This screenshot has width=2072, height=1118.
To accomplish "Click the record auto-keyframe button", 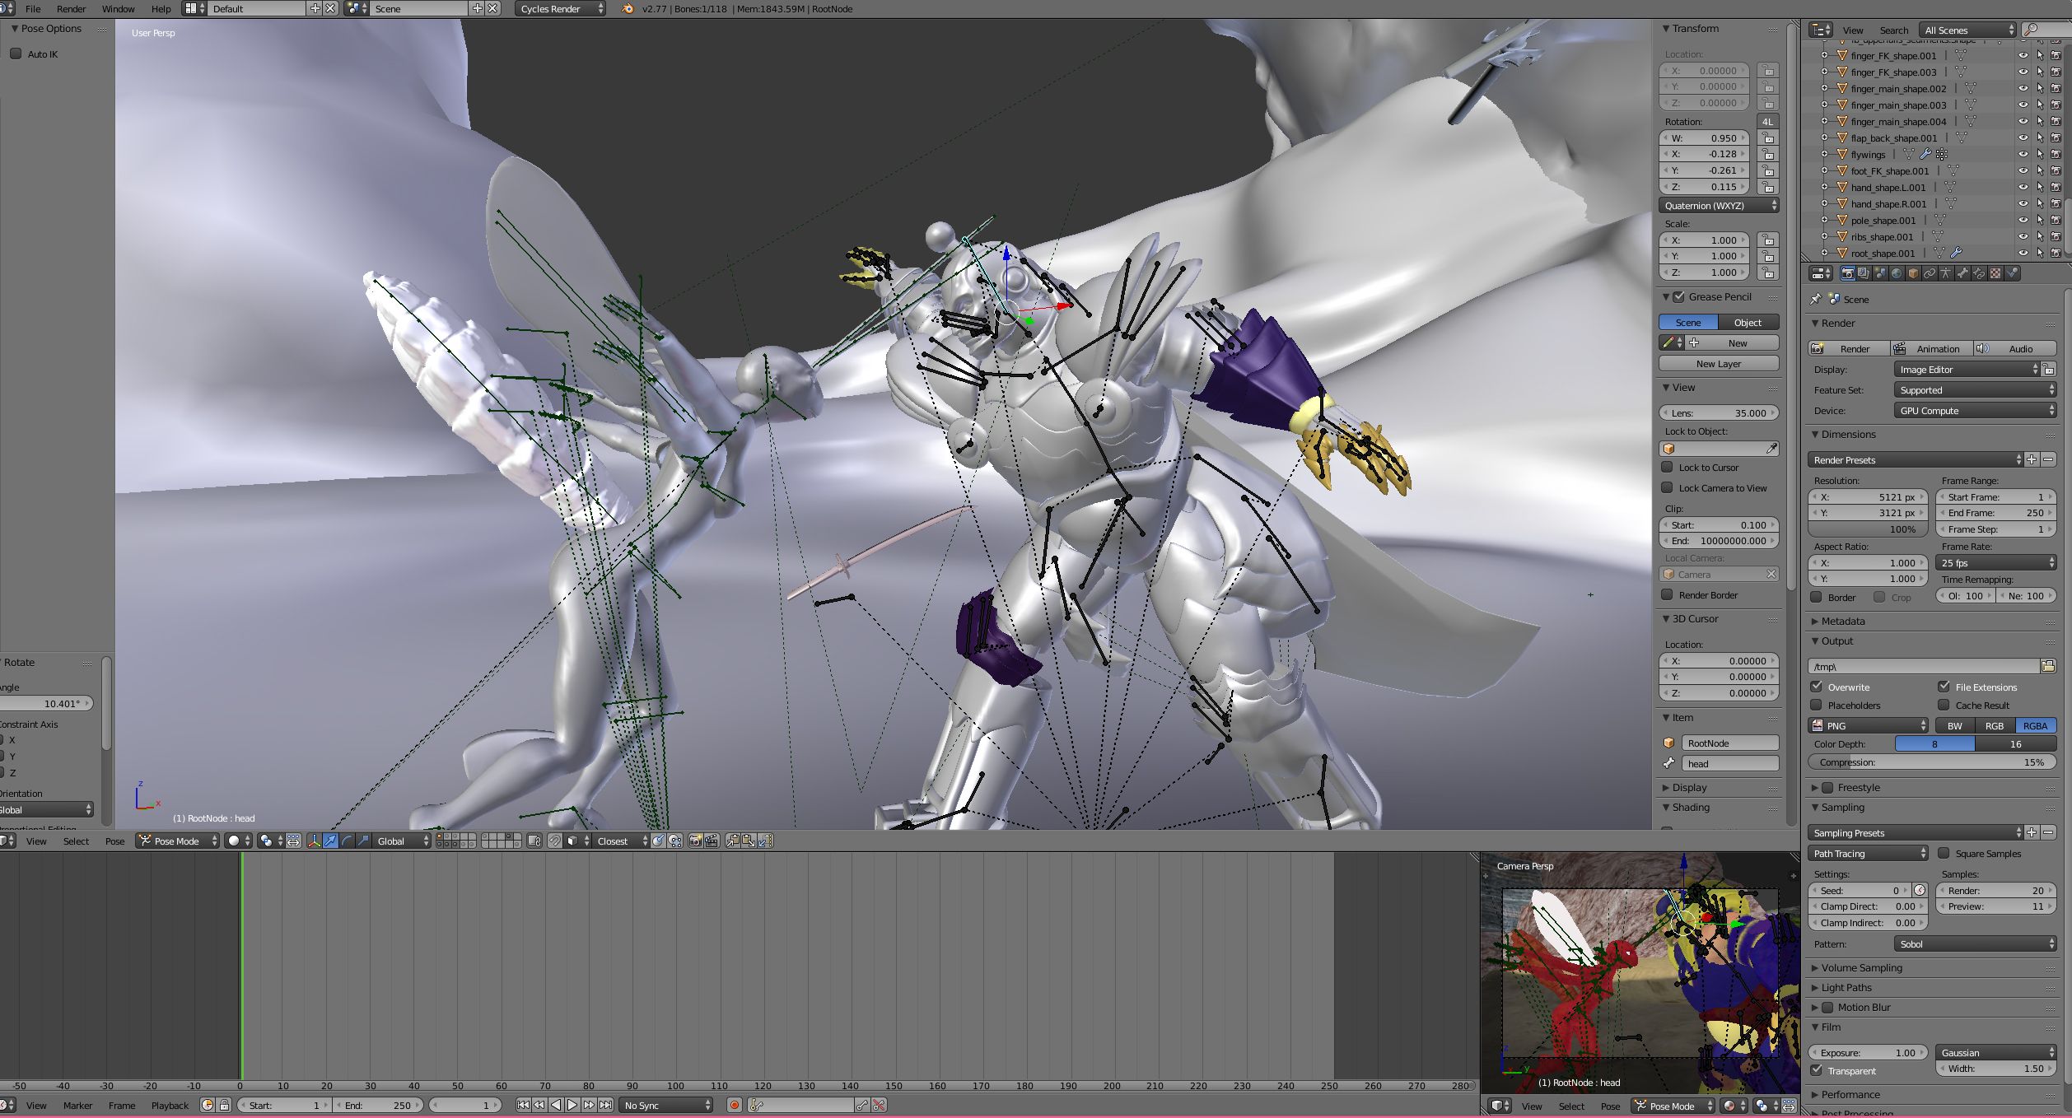I will point(734,1105).
